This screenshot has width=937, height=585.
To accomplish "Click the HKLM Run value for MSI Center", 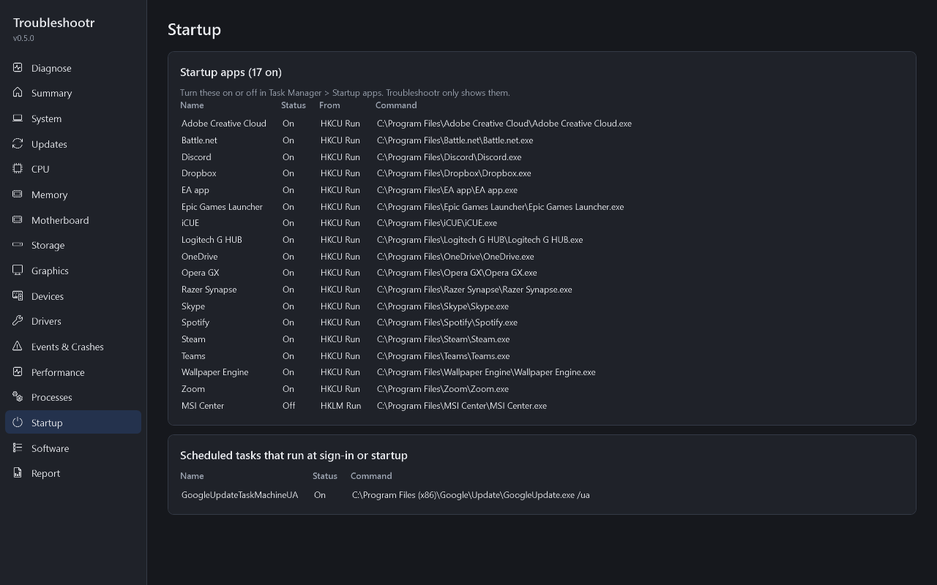I will [x=340, y=406].
